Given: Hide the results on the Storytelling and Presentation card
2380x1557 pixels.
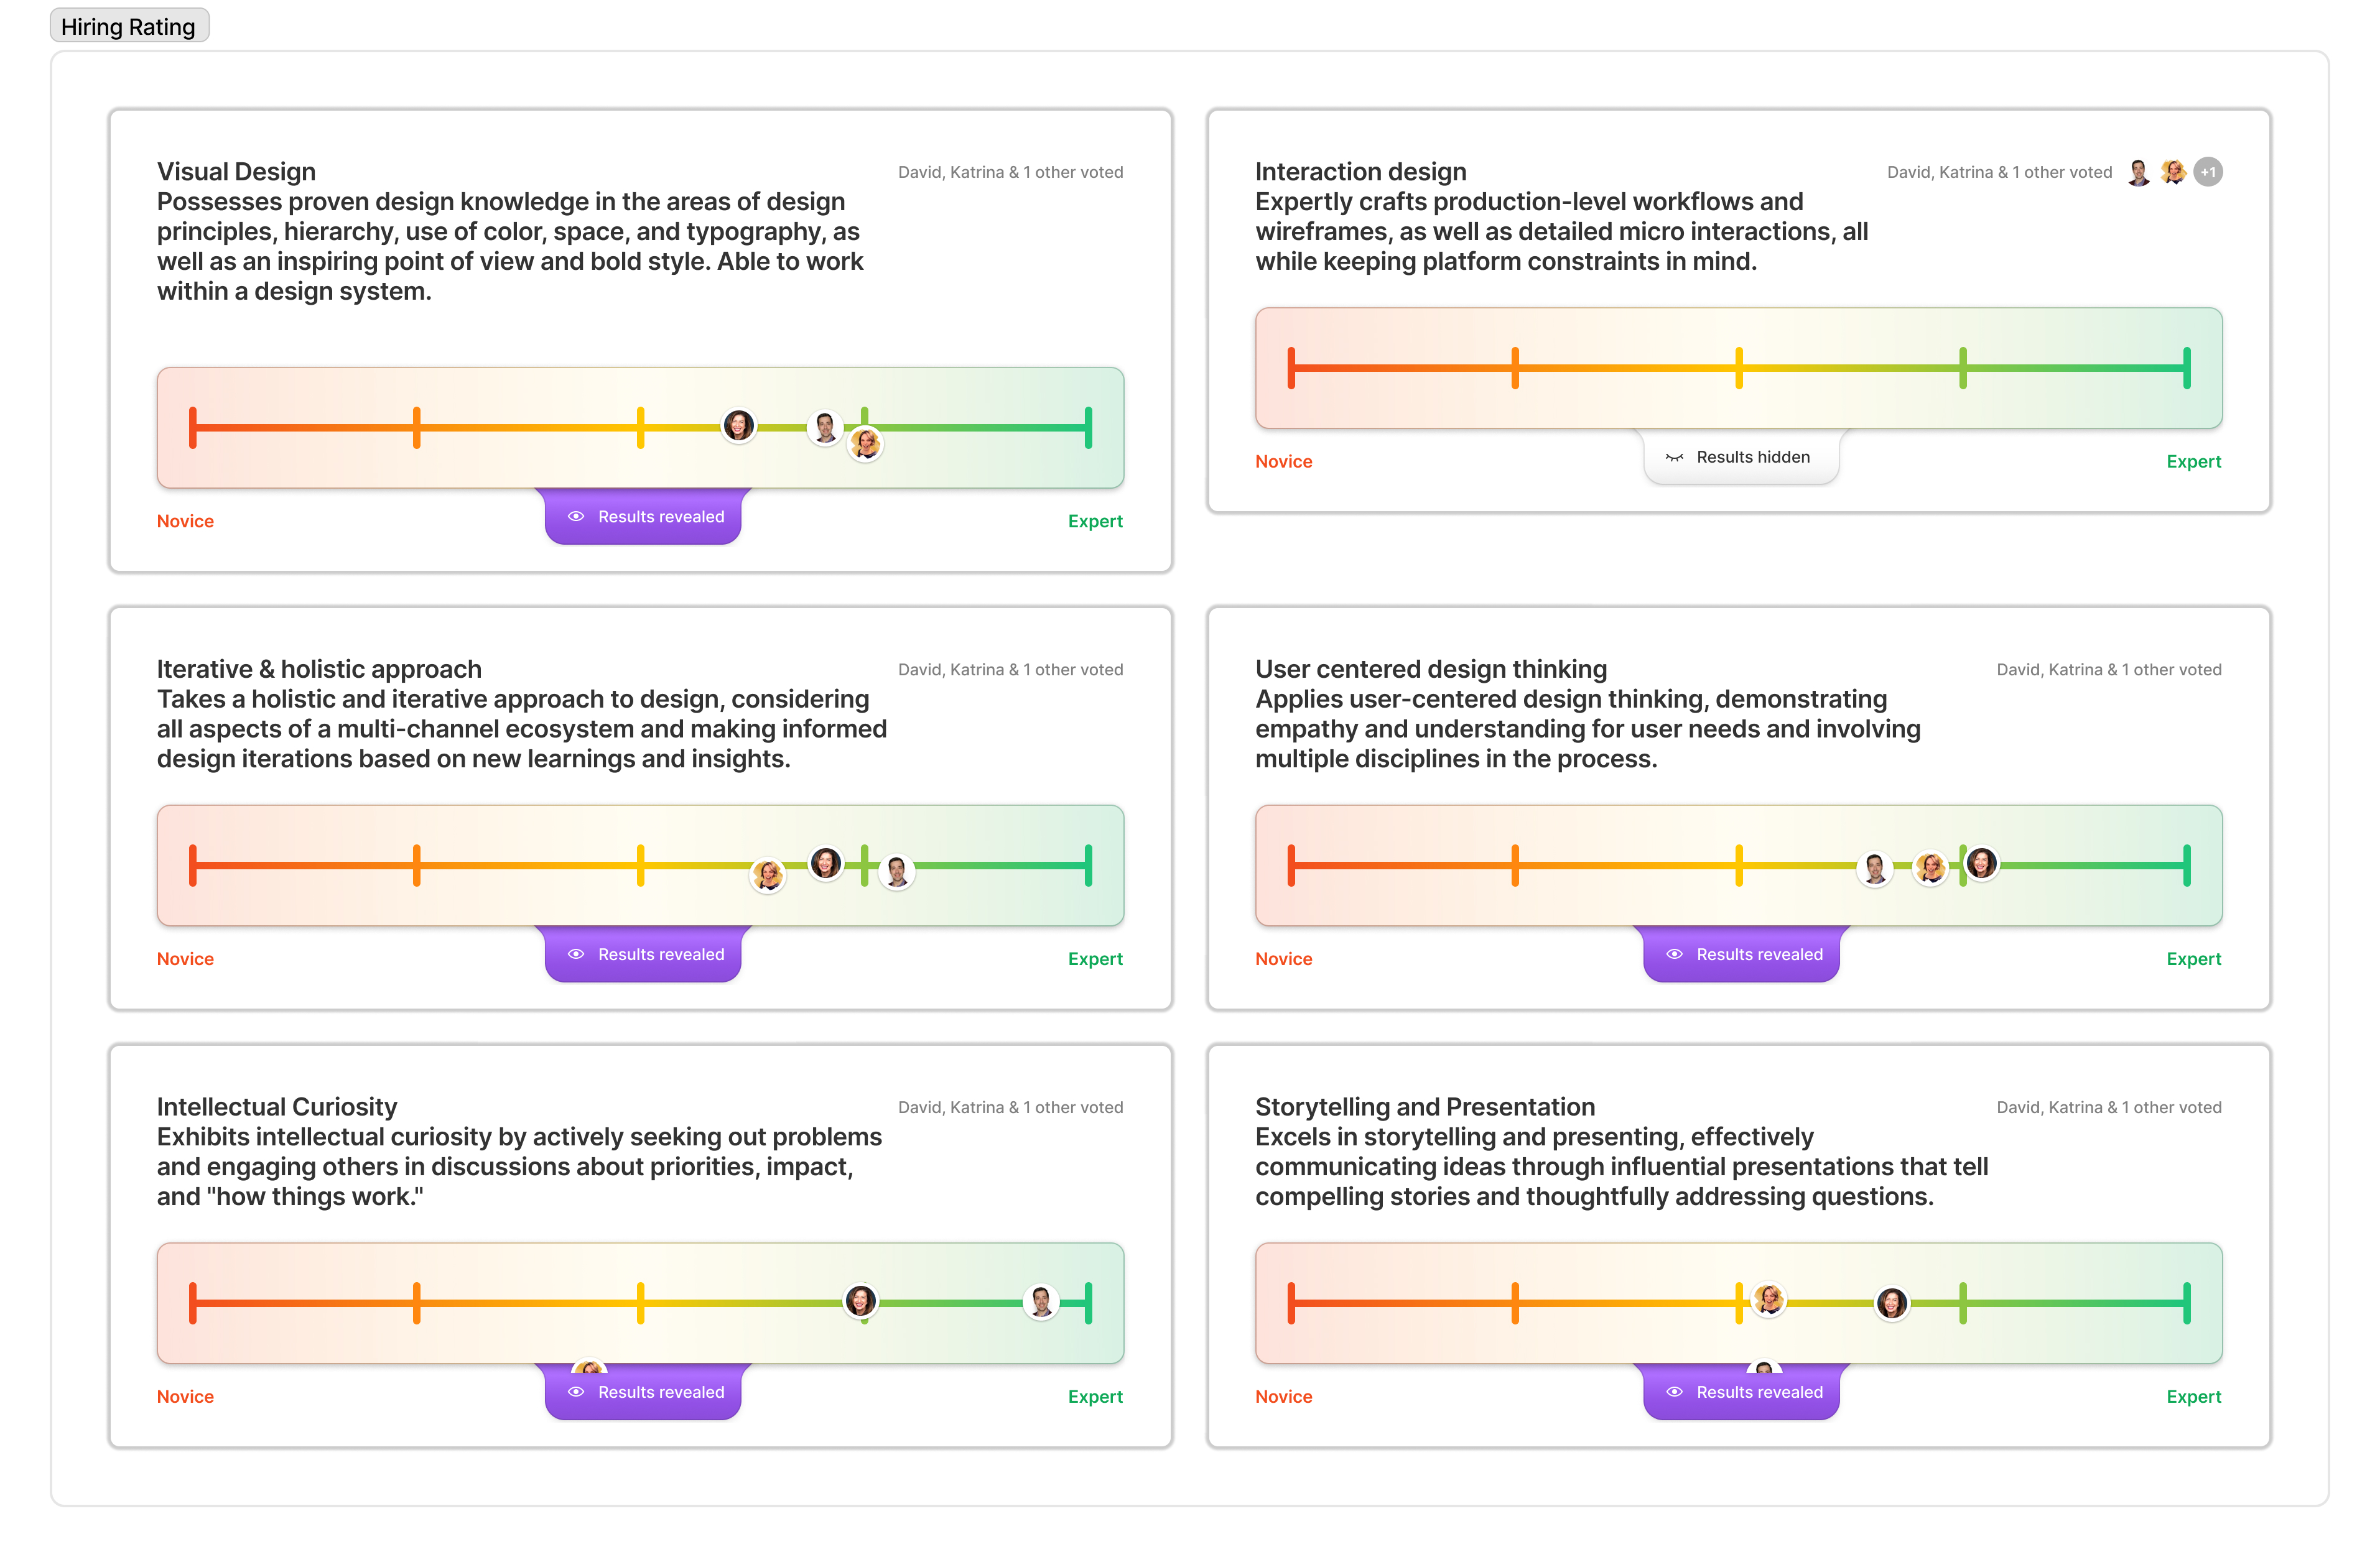Looking at the screenshot, I should [x=1742, y=1393].
